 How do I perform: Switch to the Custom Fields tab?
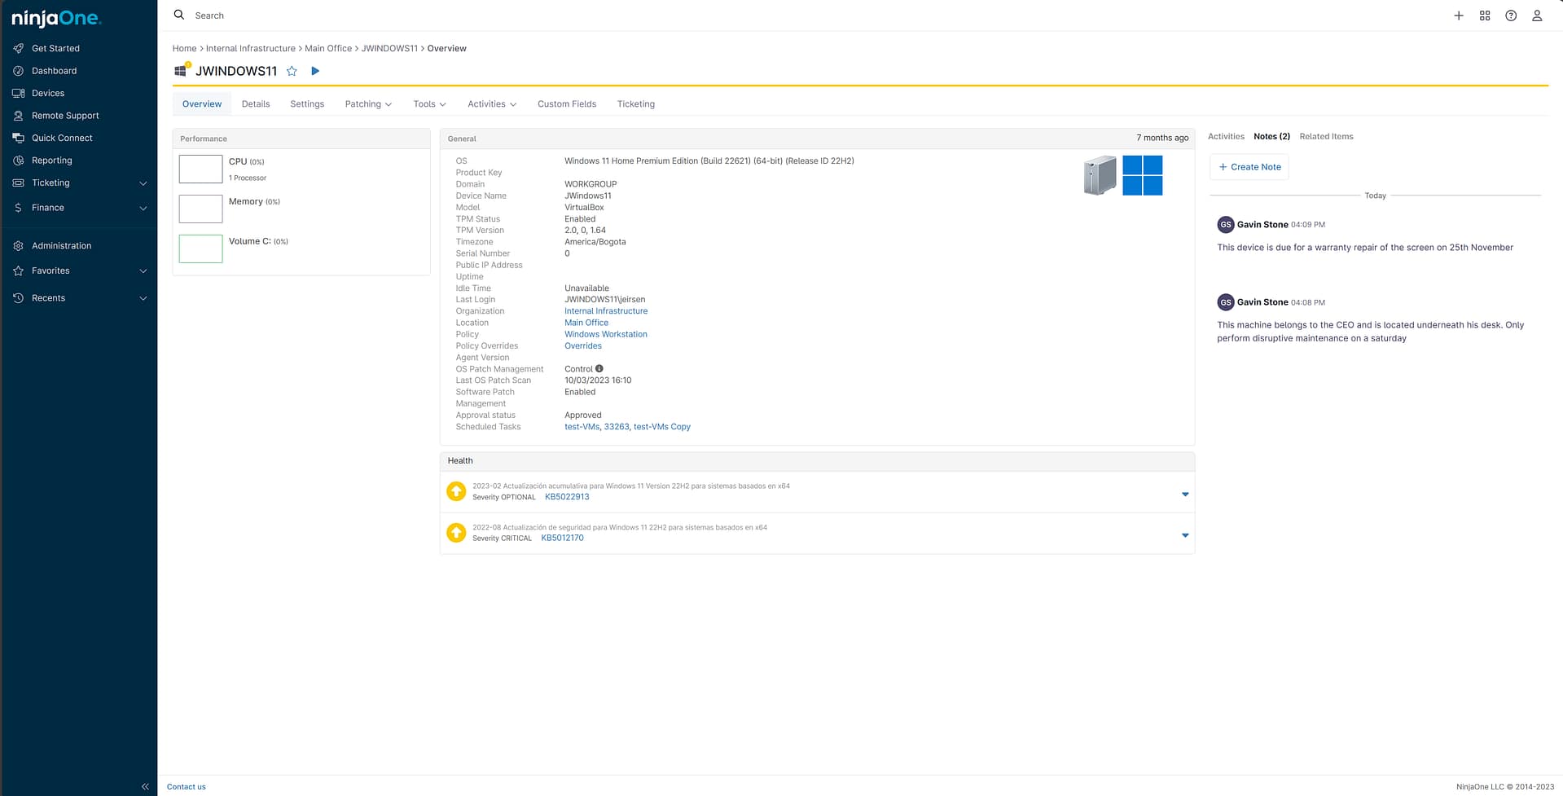pyautogui.click(x=566, y=103)
